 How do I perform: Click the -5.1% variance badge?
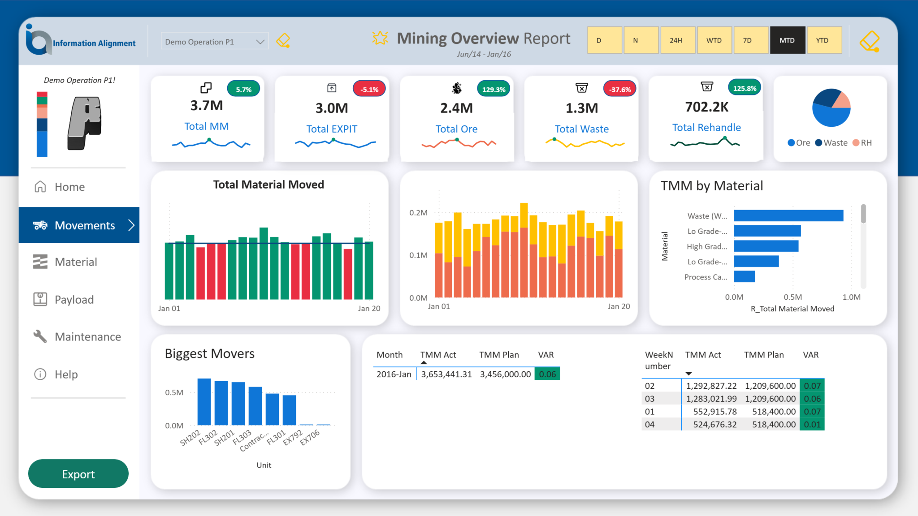(369, 89)
